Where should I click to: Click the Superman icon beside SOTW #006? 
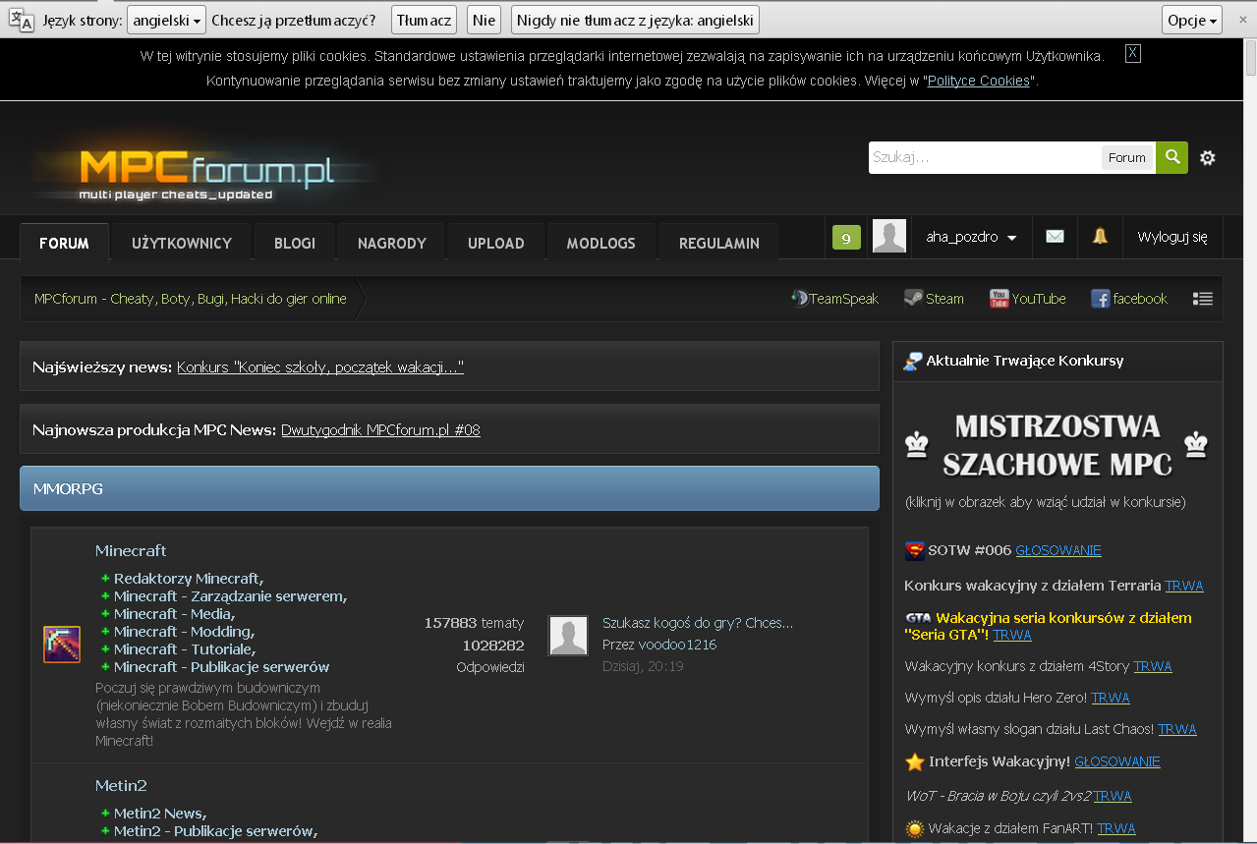pyautogui.click(x=915, y=550)
